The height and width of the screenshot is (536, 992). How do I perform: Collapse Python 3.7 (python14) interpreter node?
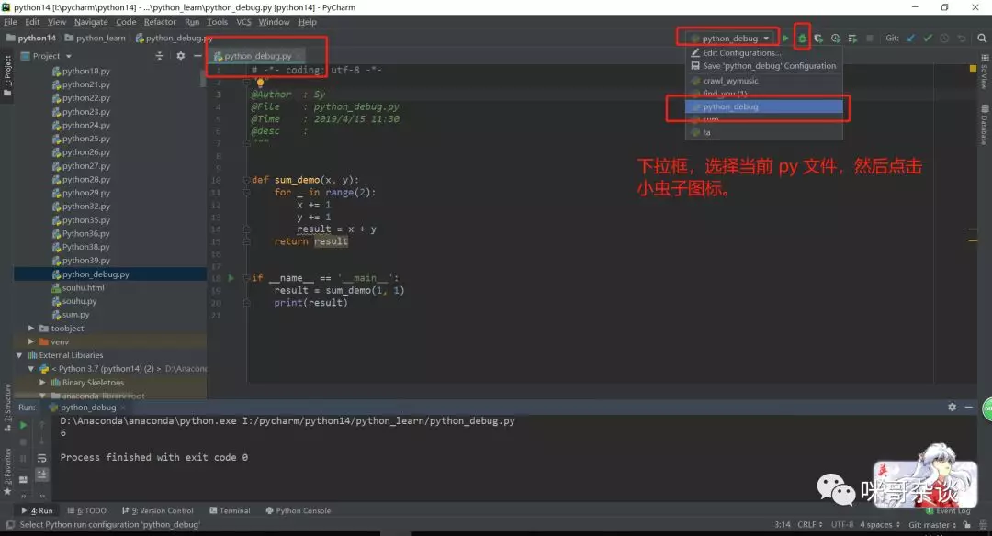[x=30, y=369]
